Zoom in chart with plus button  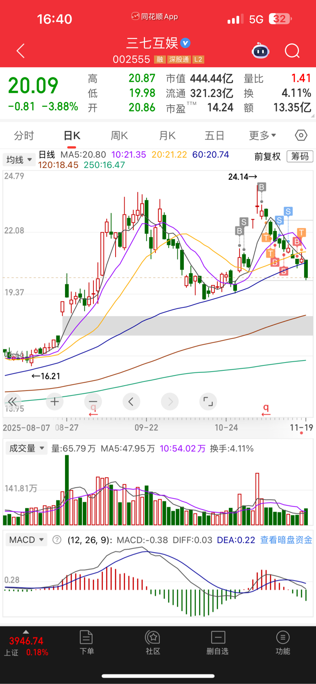point(55,401)
